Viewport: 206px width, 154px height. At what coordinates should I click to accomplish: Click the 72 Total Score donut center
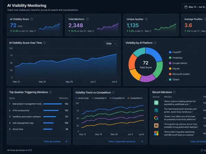tap(146, 65)
